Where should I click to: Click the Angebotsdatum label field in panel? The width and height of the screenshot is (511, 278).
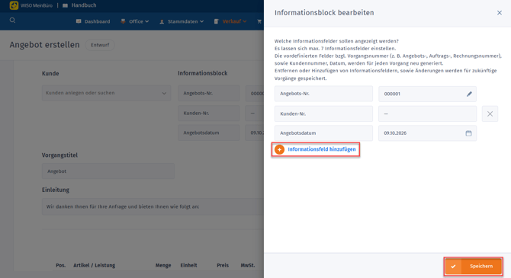[x=323, y=133]
